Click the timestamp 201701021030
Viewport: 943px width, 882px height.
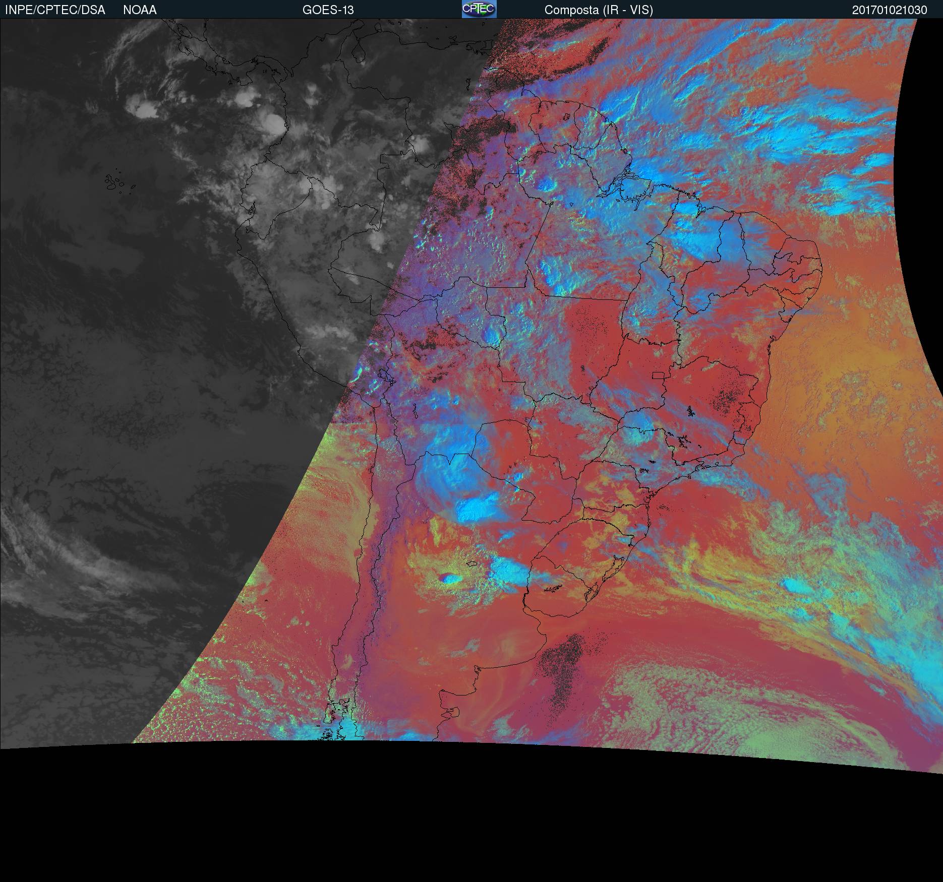point(890,10)
